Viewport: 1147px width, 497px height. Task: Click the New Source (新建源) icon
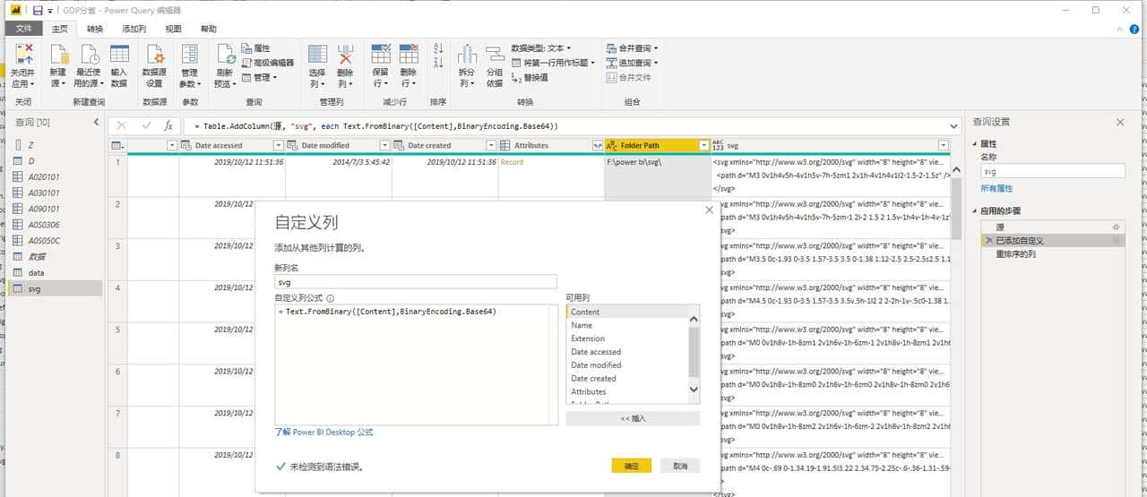[x=59, y=54]
